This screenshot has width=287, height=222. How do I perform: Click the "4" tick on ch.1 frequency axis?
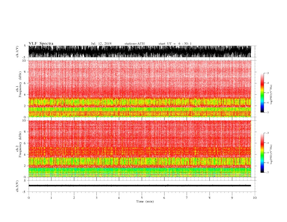[25, 95]
